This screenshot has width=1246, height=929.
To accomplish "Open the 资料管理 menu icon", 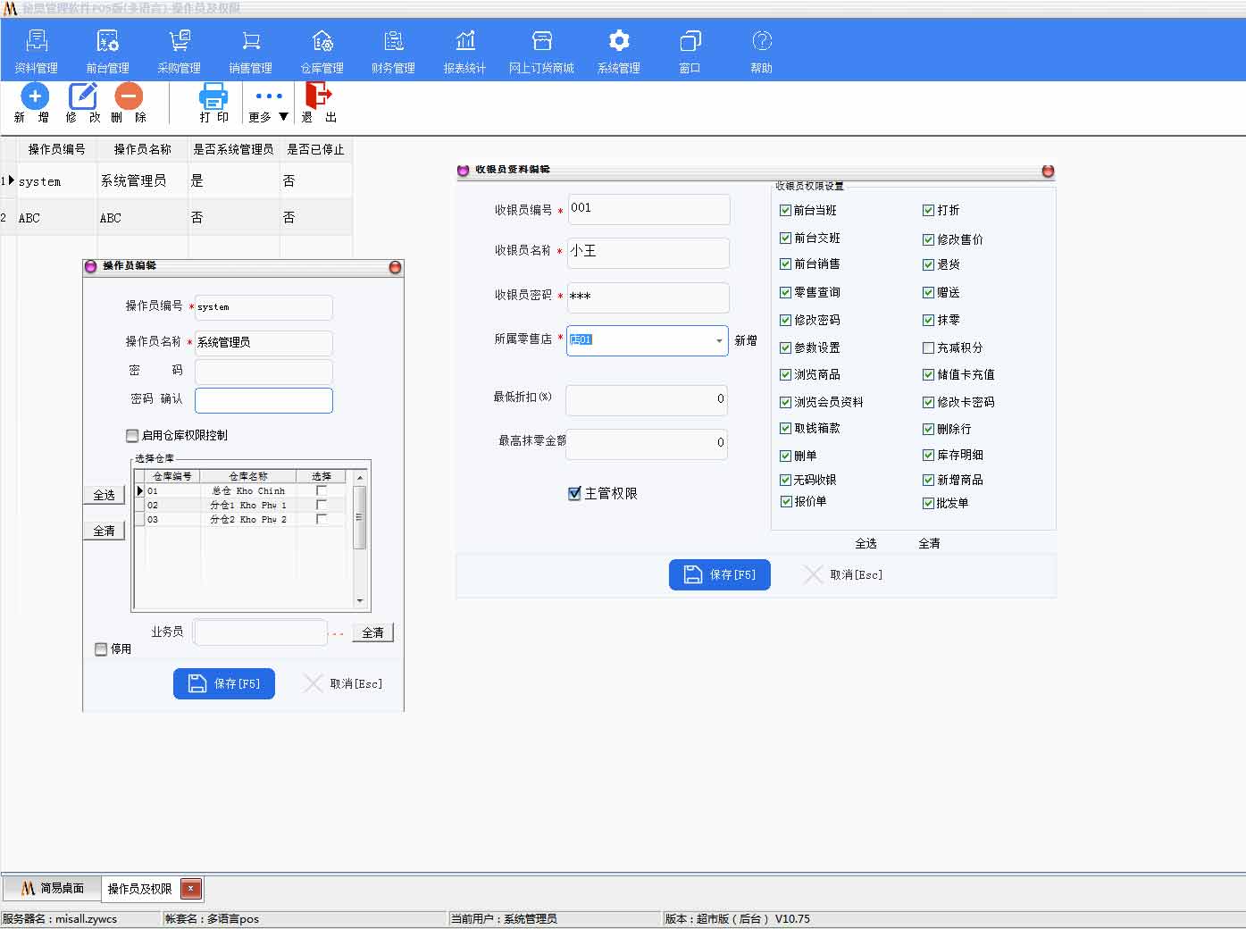I will [37, 41].
